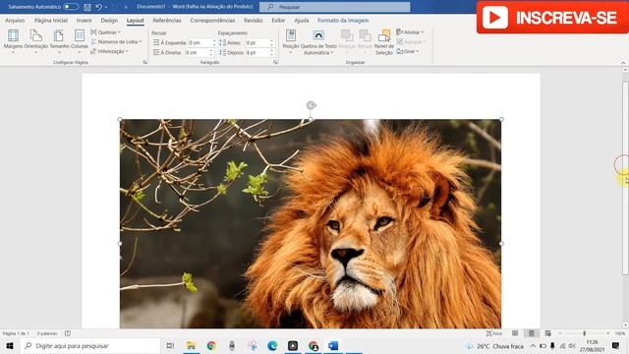Switch to the Revisão tab
The width and height of the screenshot is (629, 354).
pyautogui.click(x=254, y=20)
